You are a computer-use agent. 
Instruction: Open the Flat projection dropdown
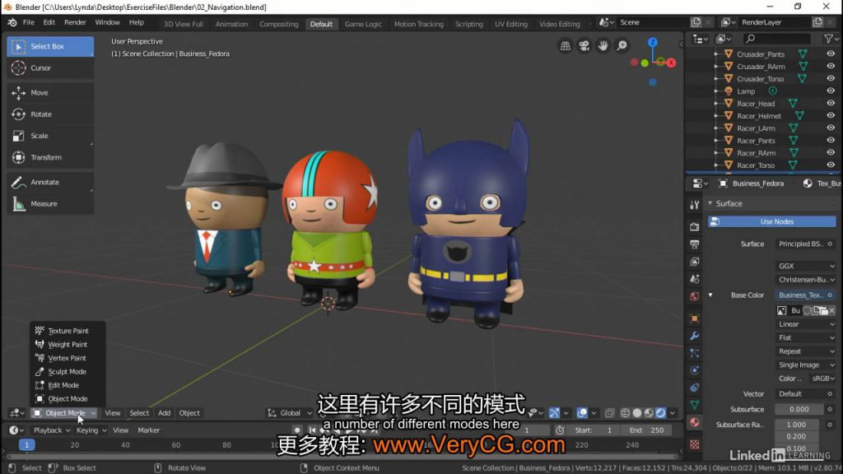point(806,337)
